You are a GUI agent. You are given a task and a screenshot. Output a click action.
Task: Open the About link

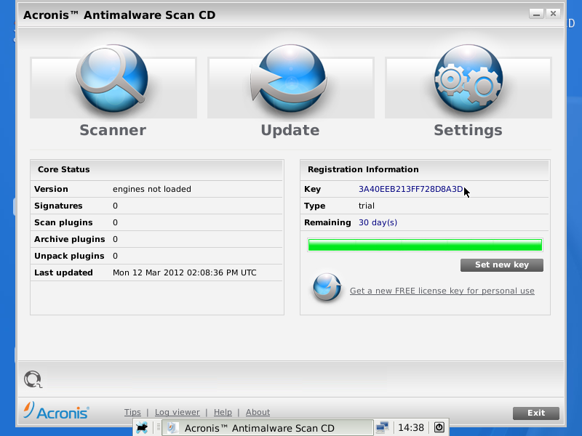coord(258,412)
